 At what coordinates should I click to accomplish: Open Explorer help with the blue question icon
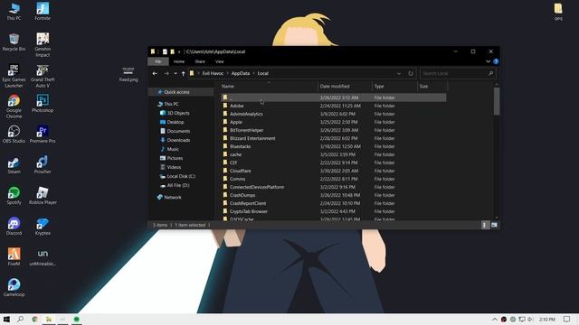(x=496, y=61)
